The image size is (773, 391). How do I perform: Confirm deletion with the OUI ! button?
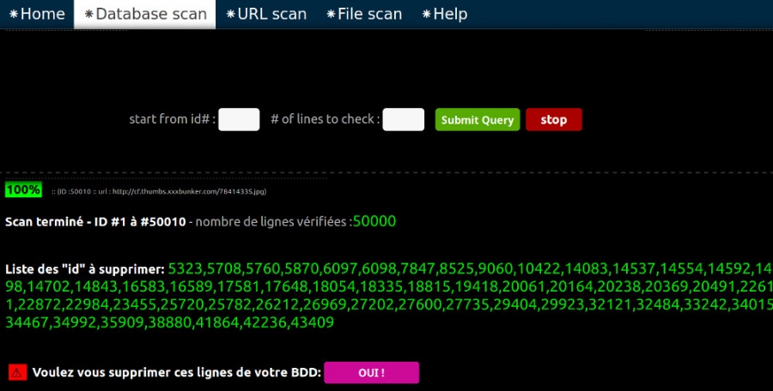tap(371, 372)
